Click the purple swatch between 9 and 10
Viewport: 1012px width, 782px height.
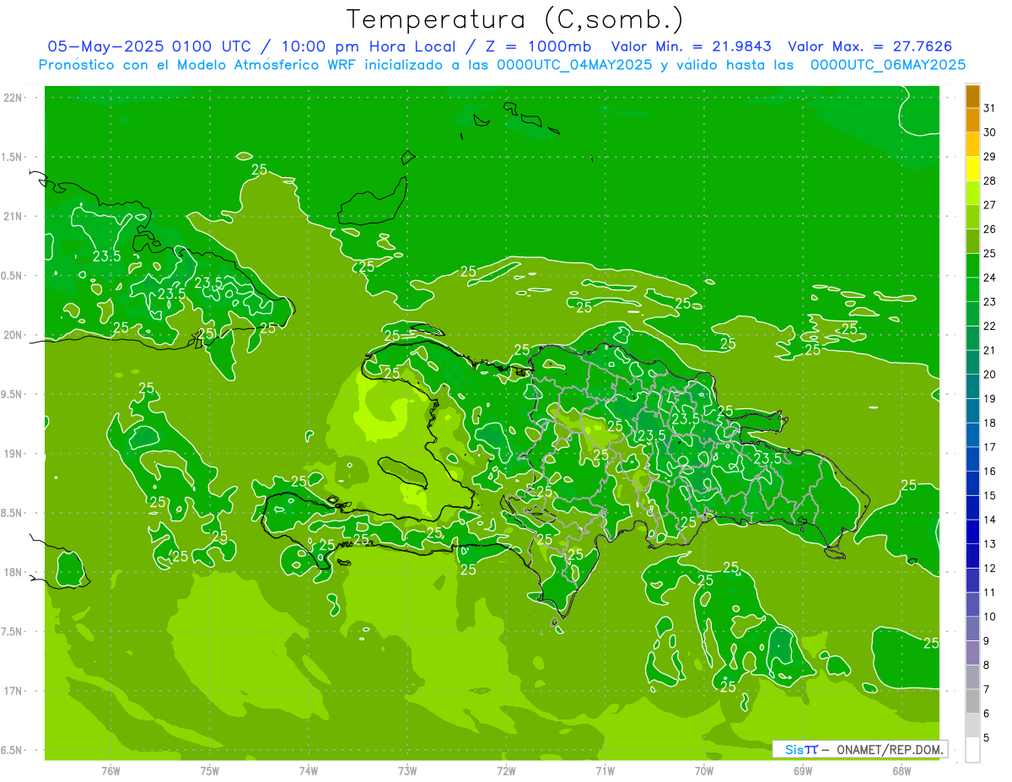(972, 629)
